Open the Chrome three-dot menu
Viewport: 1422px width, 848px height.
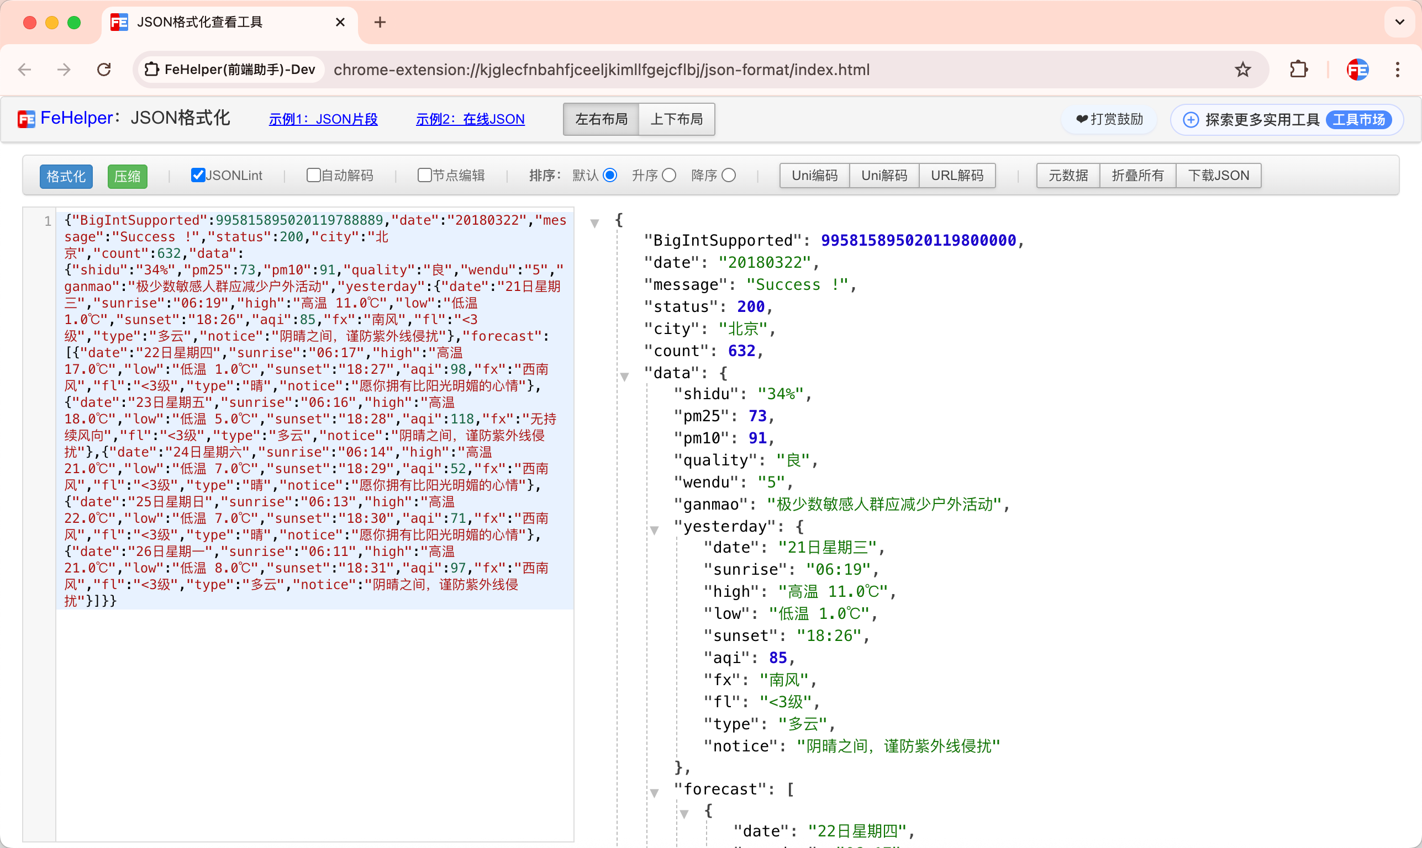click(x=1397, y=70)
